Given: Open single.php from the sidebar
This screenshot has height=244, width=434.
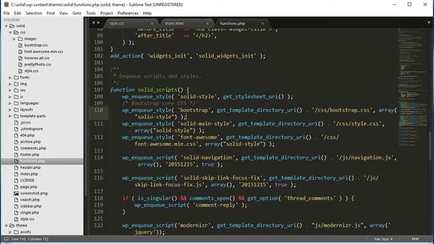Looking at the screenshot, I should (29, 213).
